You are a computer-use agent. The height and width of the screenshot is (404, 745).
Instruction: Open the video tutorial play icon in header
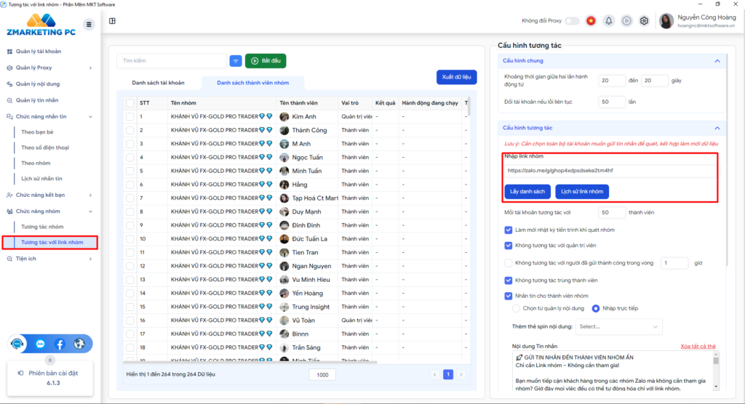pos(626,21)
